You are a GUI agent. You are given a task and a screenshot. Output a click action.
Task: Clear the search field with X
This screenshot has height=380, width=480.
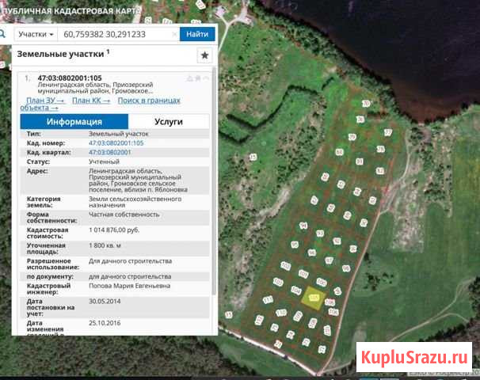click(174, 34)
